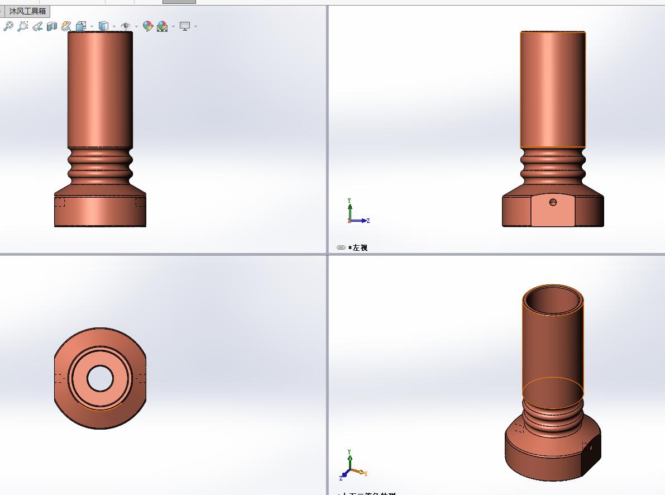Select the cylinder body in front view

tap(100, 89)
